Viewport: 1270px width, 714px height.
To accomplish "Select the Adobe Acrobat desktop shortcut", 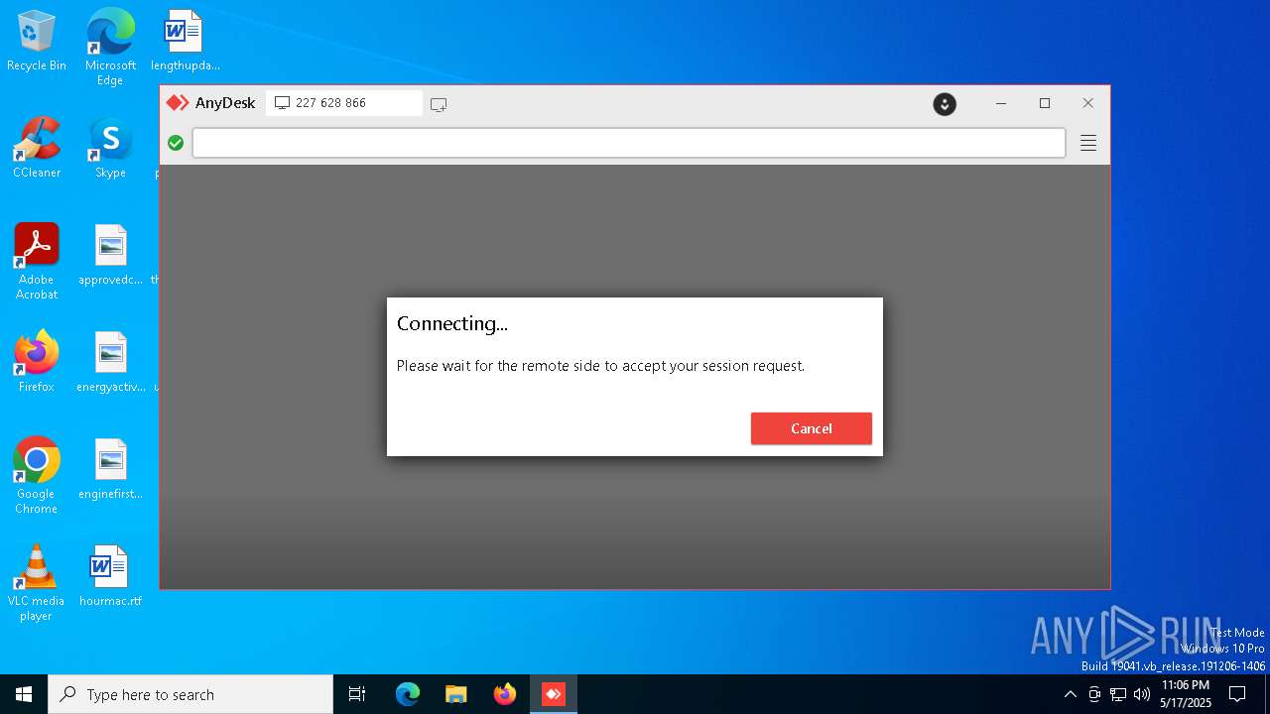I will (37, 262).
